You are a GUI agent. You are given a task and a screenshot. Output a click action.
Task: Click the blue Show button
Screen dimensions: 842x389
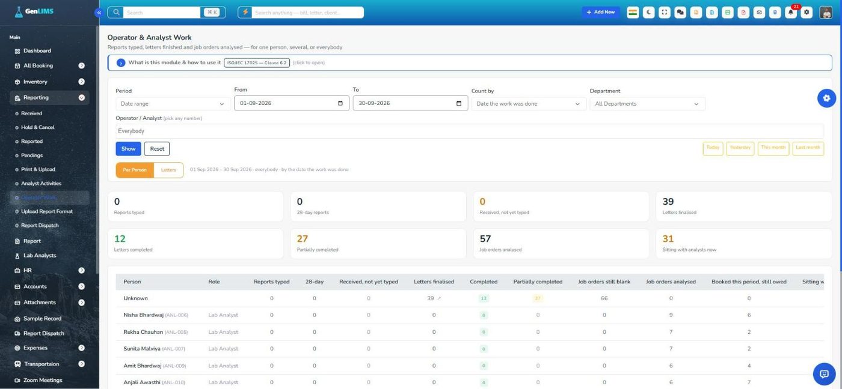click(128, 149)
